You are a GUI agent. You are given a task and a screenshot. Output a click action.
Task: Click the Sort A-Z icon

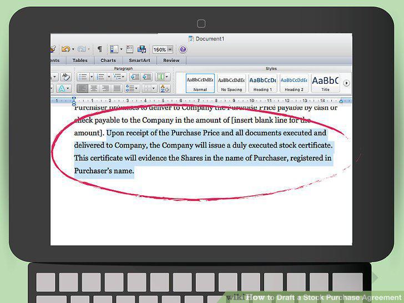164,89
